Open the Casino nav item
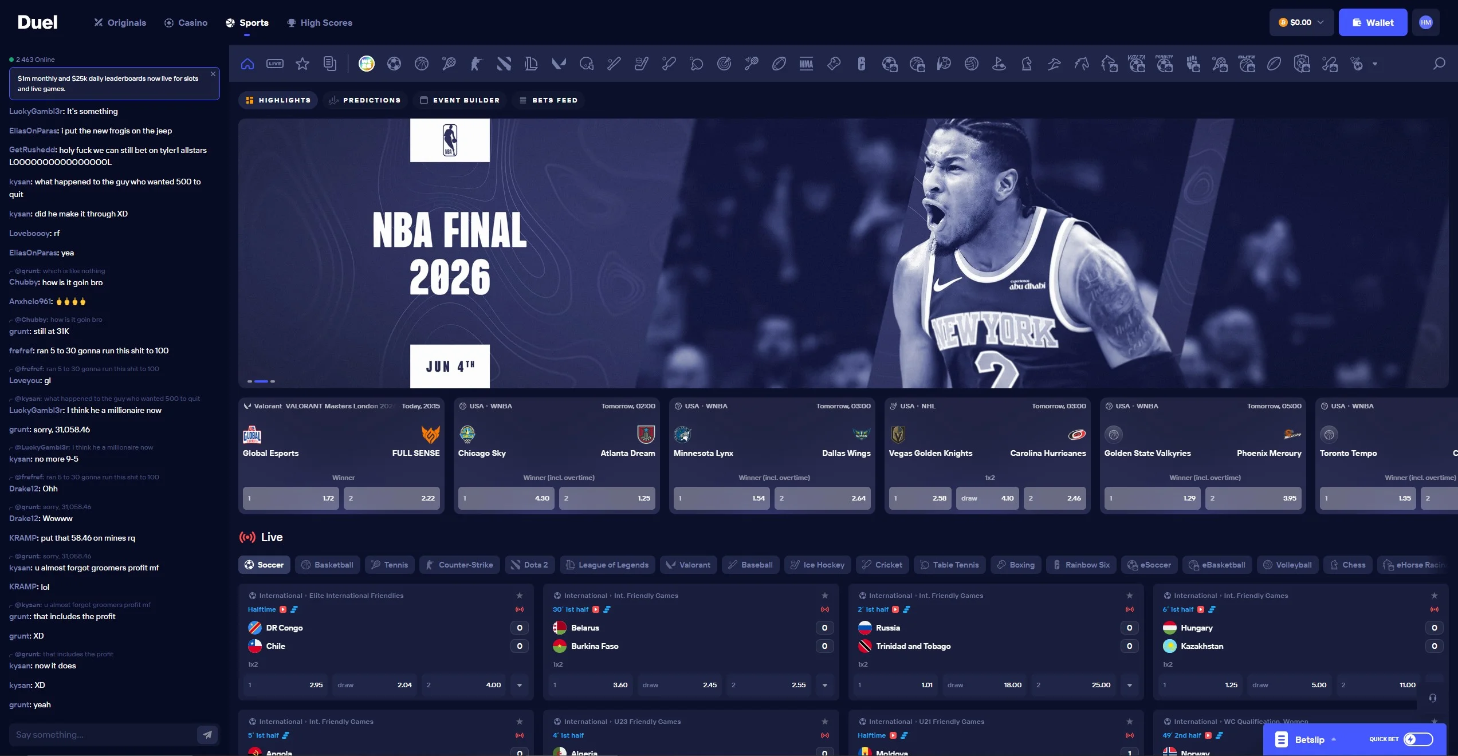Image resolution: width=1458 pixels, height=756 pixels. pyautogui.click(x=186, y=22)
